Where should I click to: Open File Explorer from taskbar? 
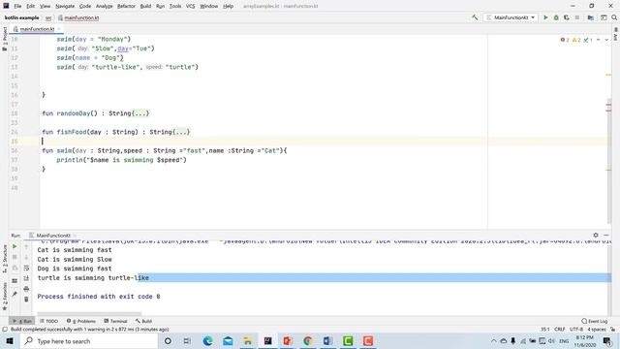[x=248, y=341]
